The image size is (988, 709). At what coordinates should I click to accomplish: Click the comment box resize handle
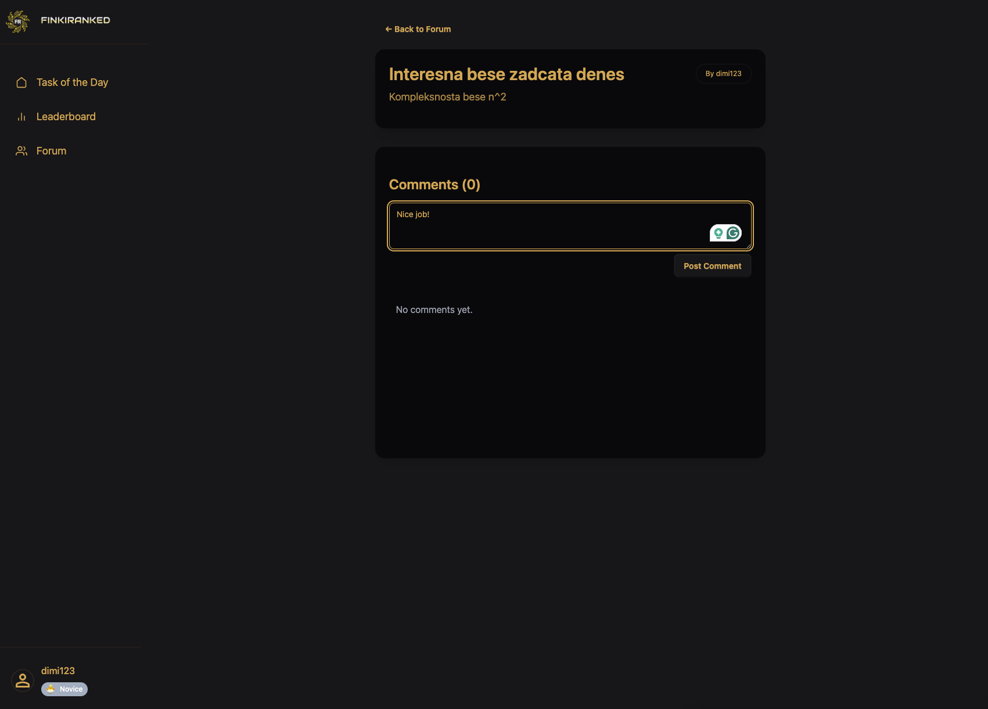[x=748, y=246]
